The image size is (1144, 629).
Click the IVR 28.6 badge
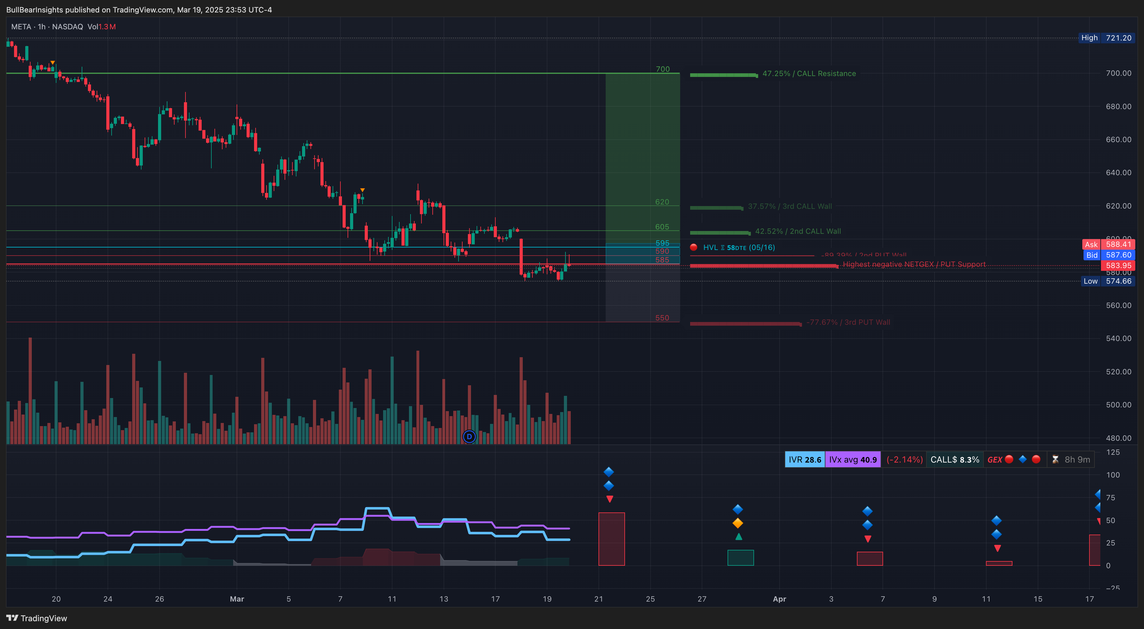(805, 459)
